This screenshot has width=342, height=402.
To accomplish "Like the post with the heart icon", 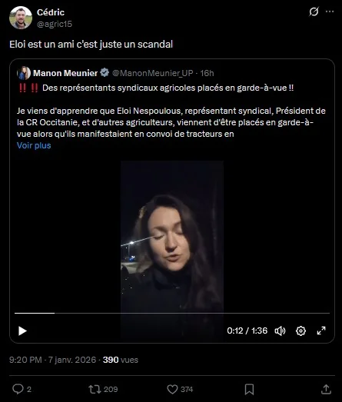I will [172, 389].
